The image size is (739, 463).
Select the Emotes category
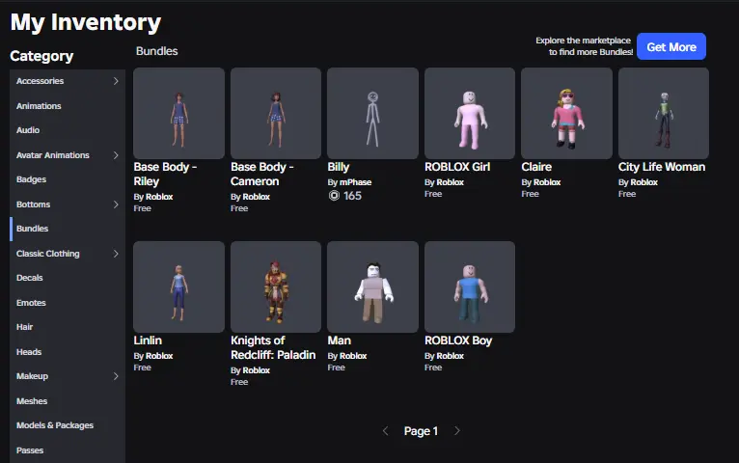point(31,303)
